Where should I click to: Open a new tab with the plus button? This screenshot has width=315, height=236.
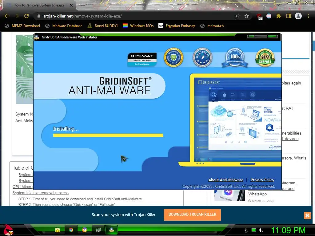[83, 5]
